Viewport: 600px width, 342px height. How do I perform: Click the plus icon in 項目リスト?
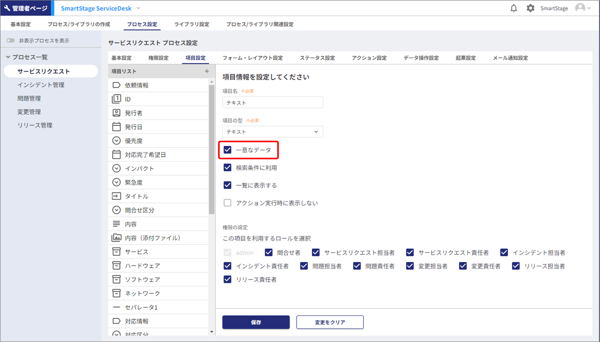point(206,71)
